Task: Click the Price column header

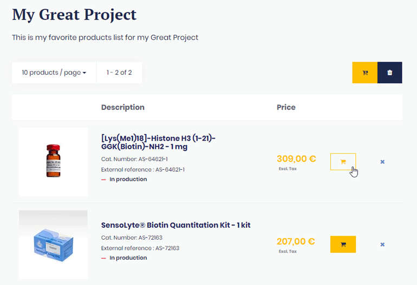Action: 286,107
